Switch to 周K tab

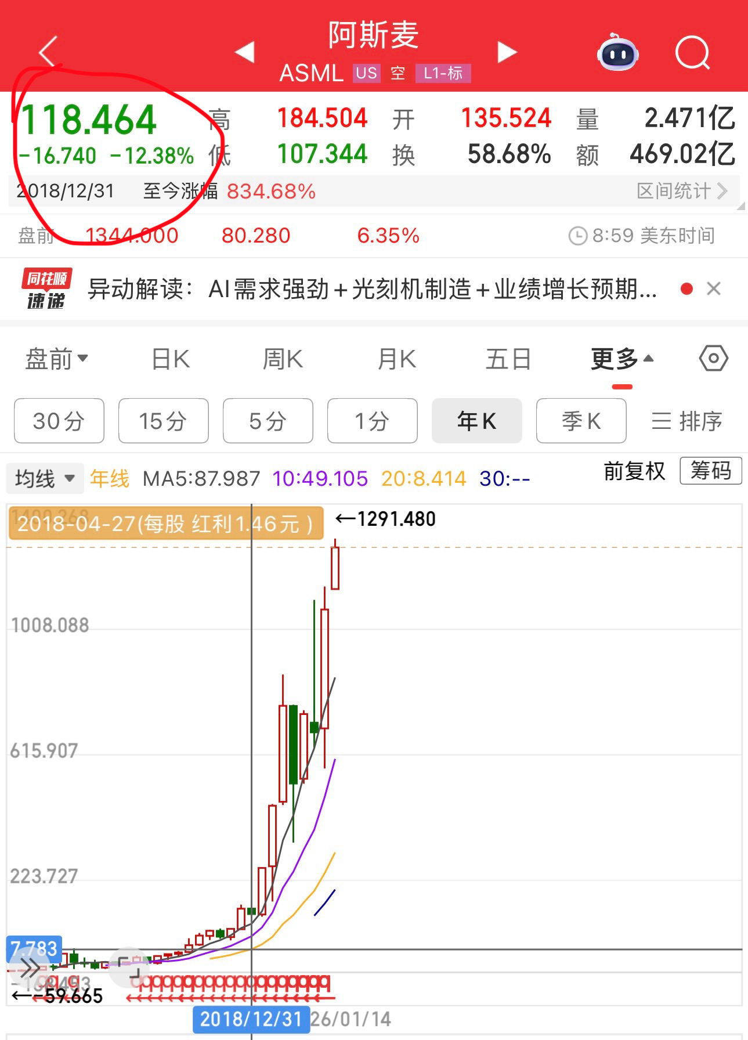click(x=283, y=359)
